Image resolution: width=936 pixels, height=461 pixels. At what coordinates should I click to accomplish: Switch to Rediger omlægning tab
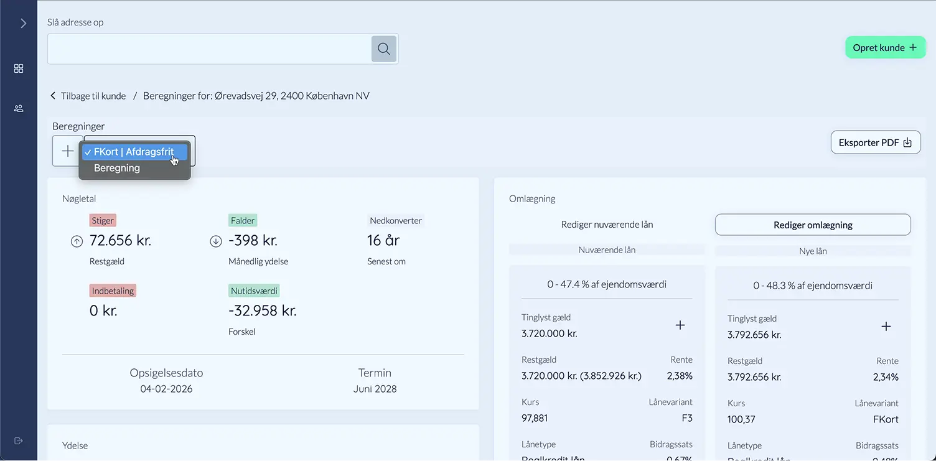pos(813,225)
